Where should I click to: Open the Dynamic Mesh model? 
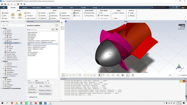[x=89, y=13]
